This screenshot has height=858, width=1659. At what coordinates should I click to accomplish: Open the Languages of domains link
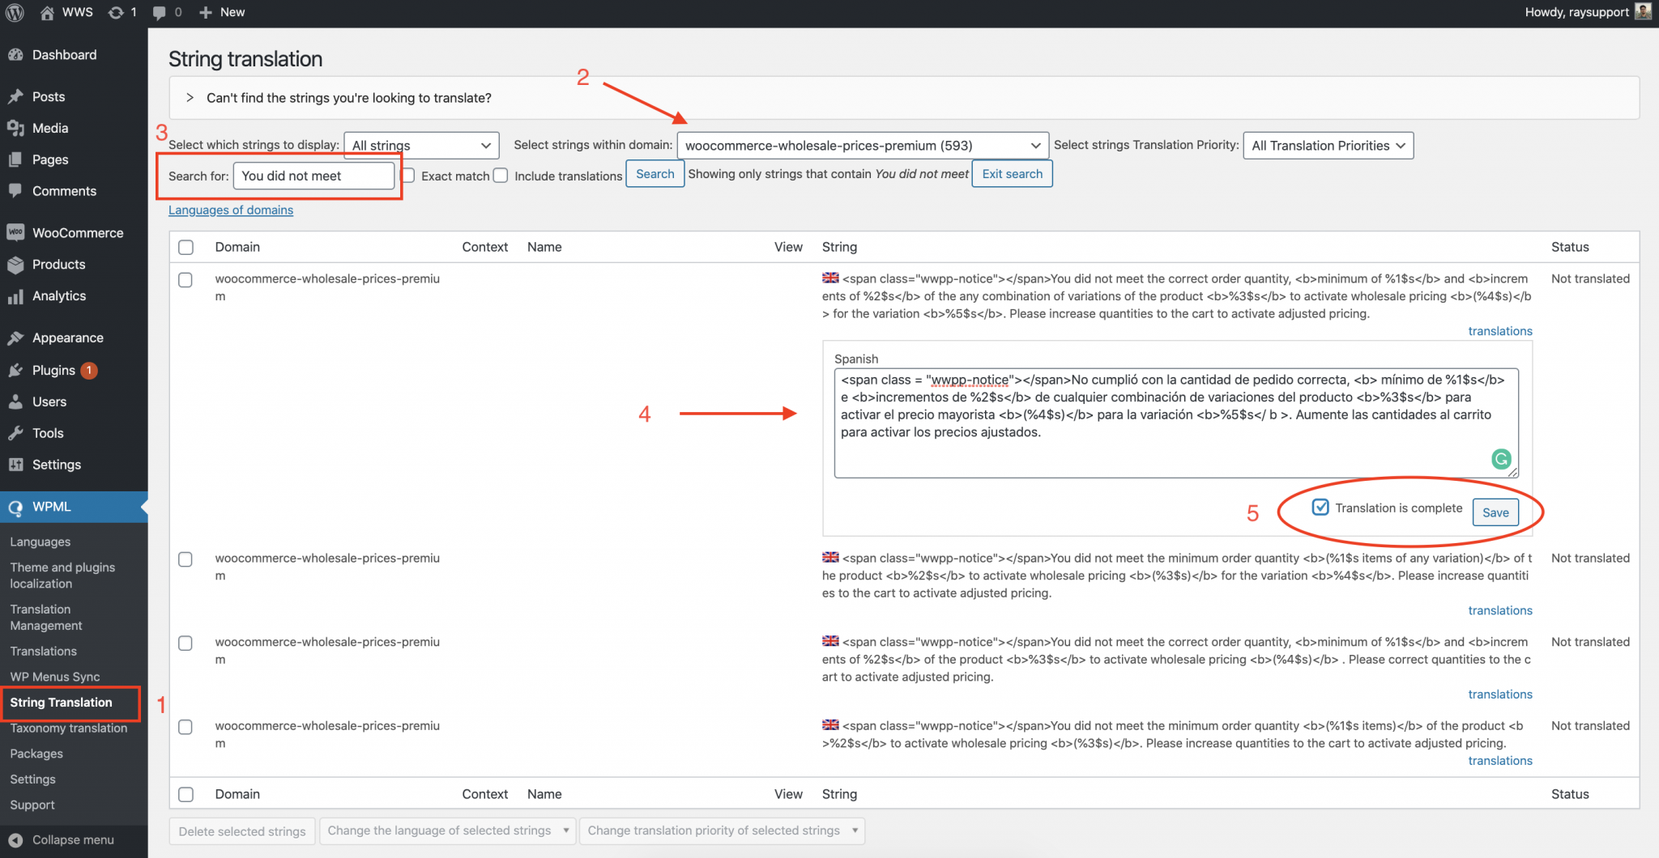coord(231,210)
